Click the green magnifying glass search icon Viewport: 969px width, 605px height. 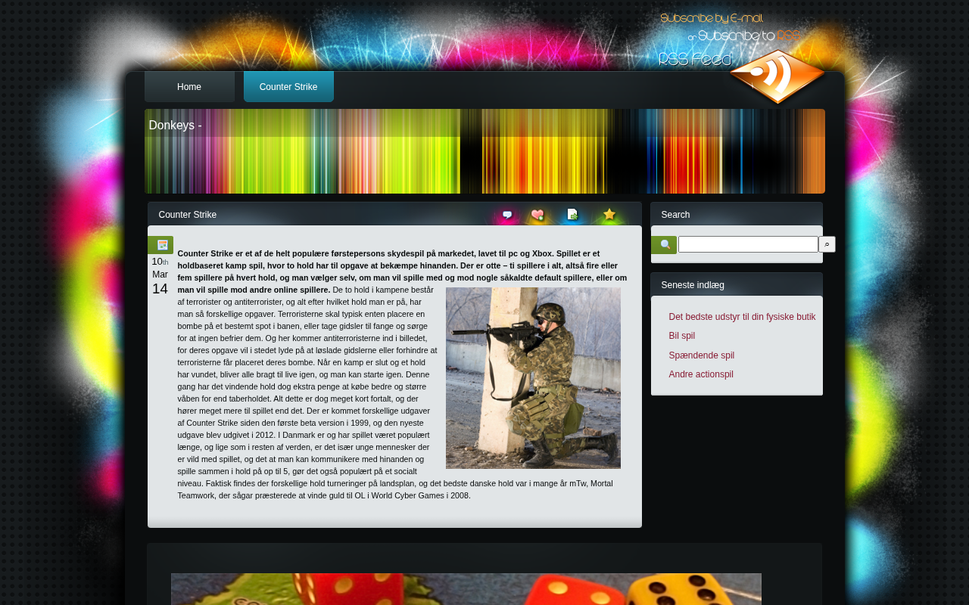[664, 245]
